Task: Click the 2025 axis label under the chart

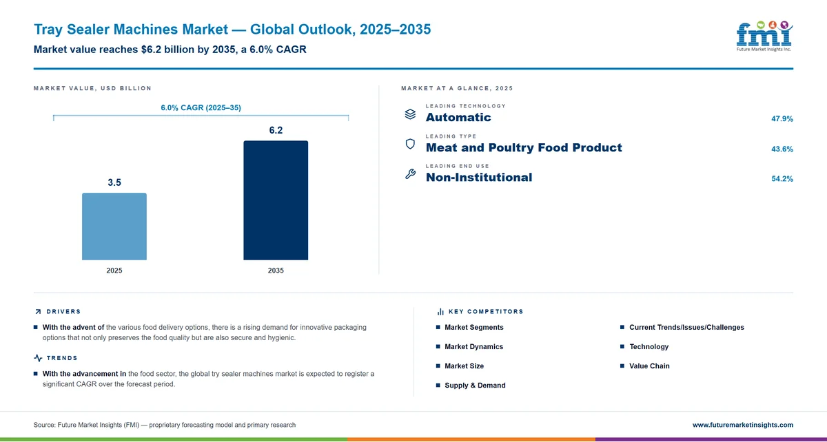Action: [114, 271]
